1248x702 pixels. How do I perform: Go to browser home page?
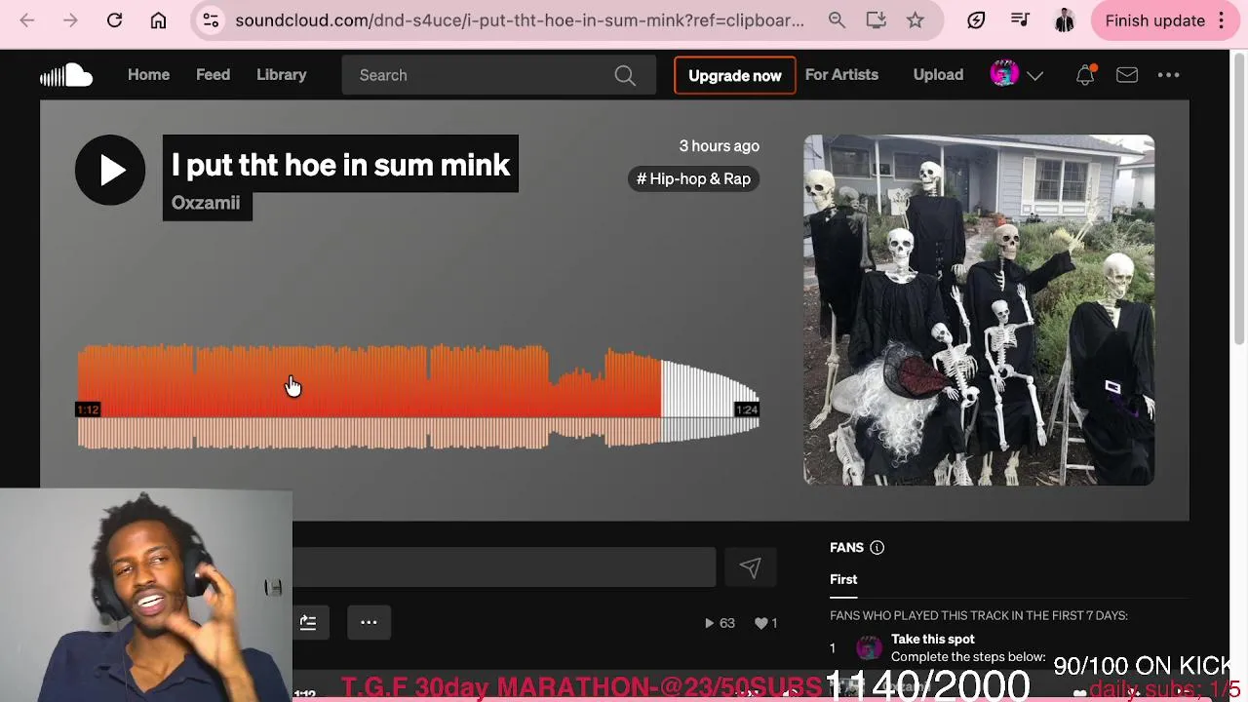point(158,20)
